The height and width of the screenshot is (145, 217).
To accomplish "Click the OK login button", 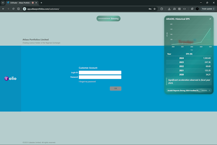I will click(x=116, y=88).
